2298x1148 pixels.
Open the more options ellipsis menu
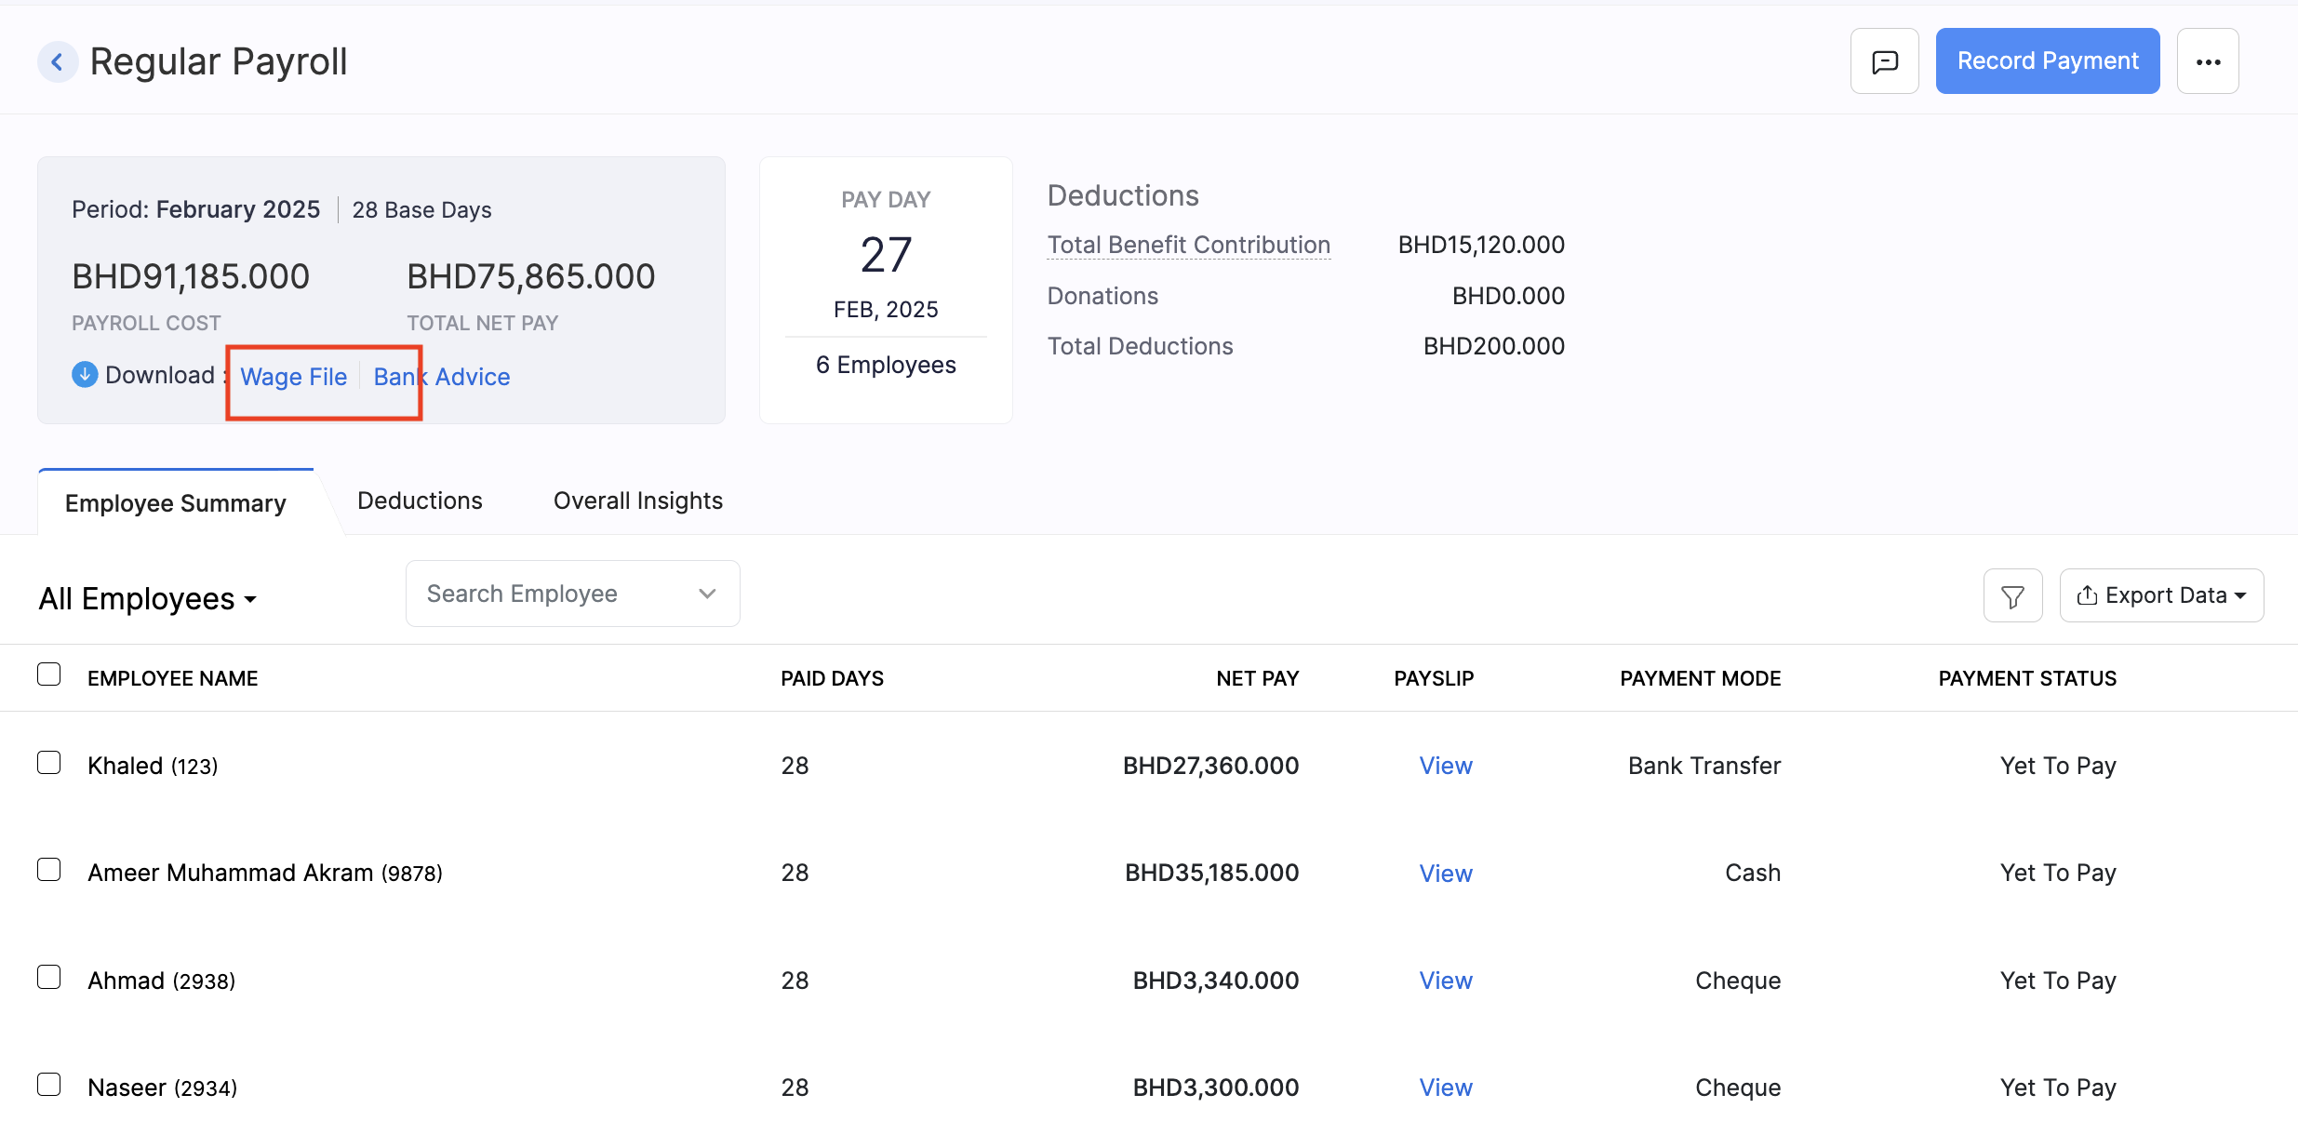pos(2208,60)
